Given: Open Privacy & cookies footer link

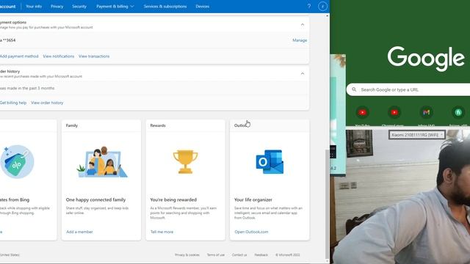Looking at the screenshot, I should (187, 255).
